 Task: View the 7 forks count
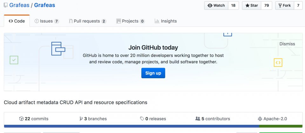[x=298, y=5]
